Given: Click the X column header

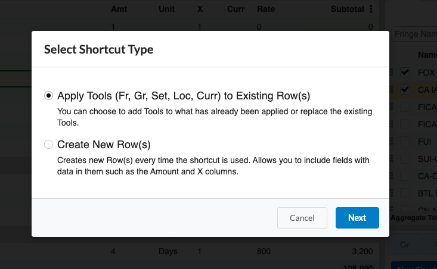Looking at the screenshot, I should click(x=200, y=9).
